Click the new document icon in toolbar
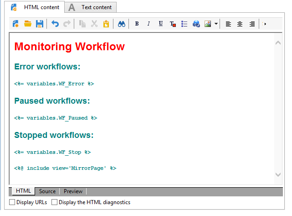 coord(15,24)
